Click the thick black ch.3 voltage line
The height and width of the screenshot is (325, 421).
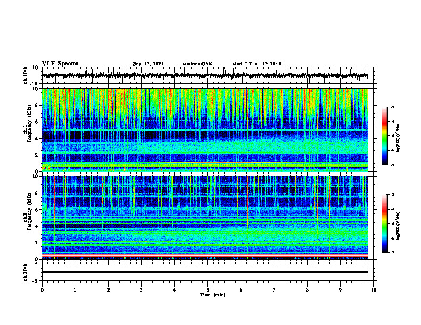[205, 272]
